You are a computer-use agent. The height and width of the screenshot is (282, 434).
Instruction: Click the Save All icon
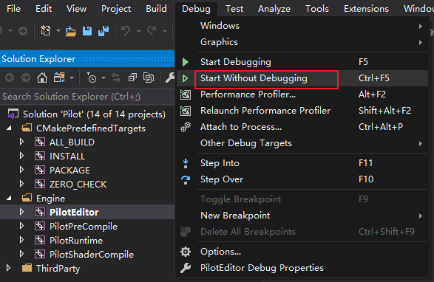coord(104,31)
